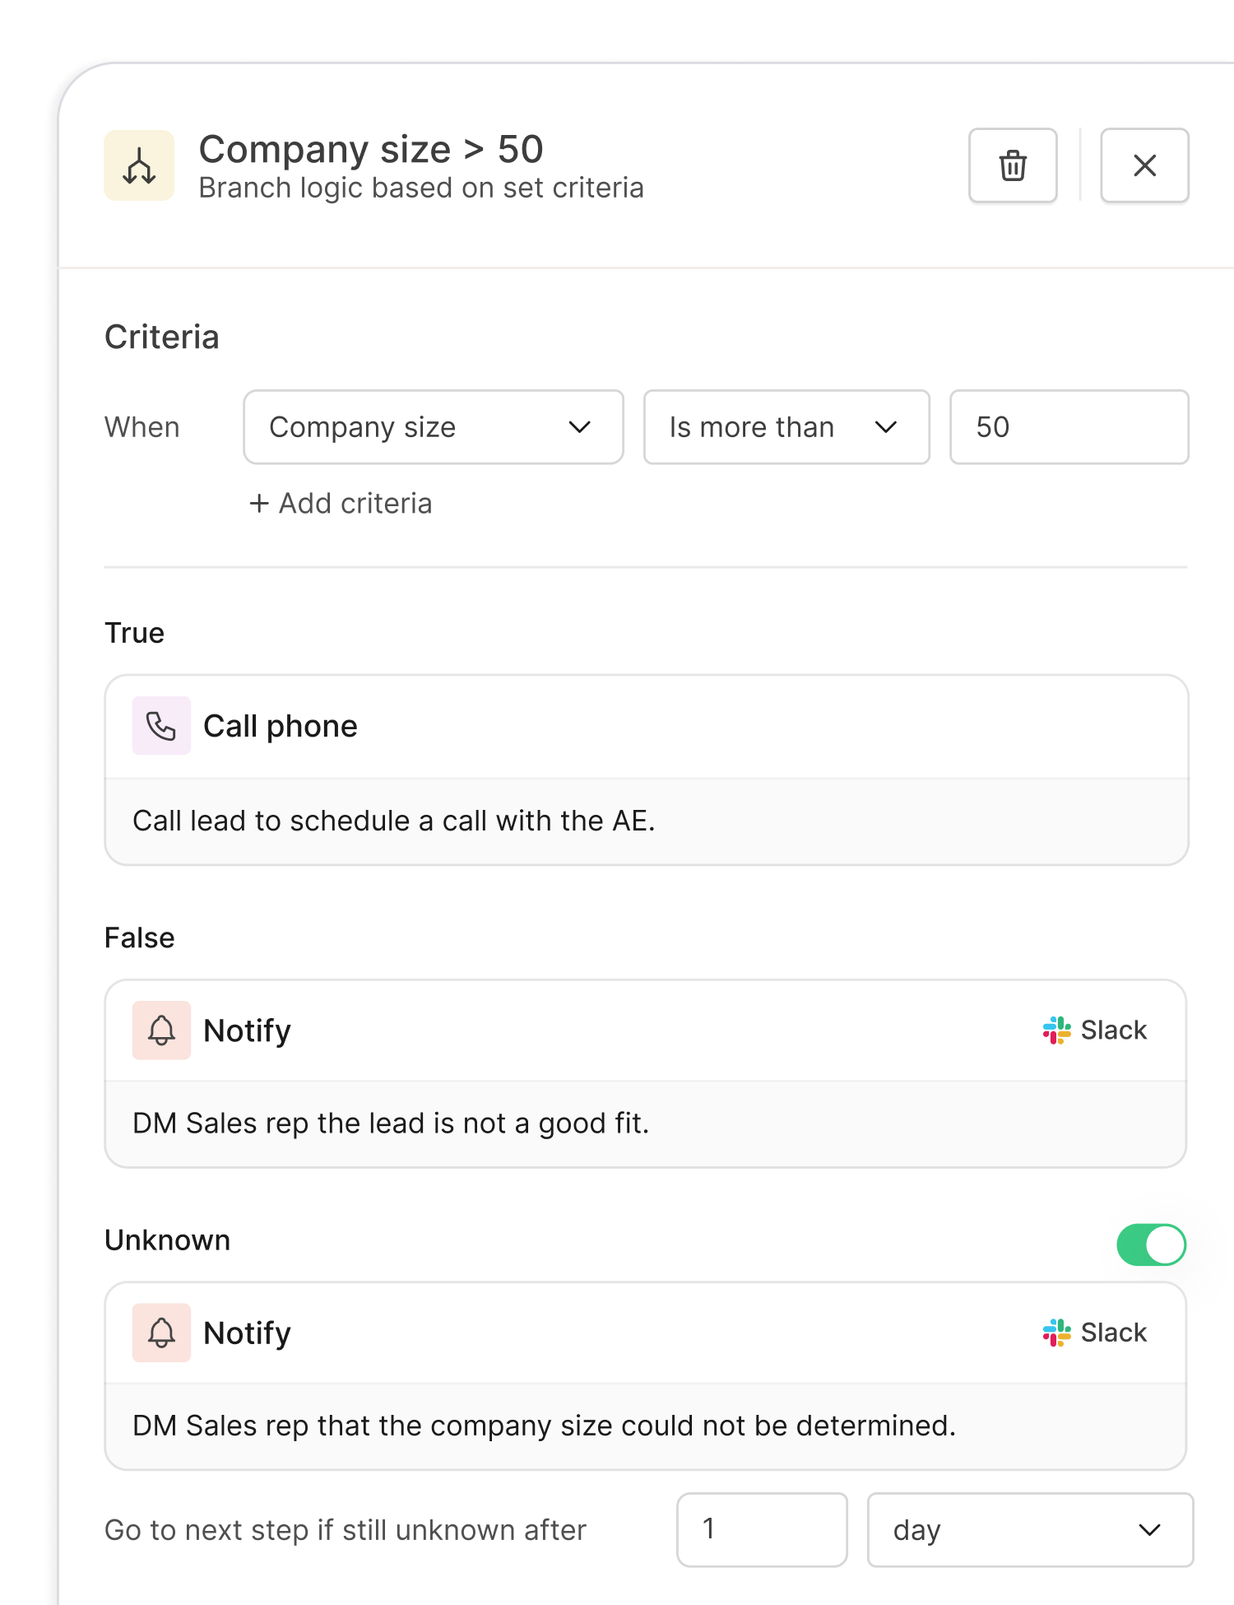Expand the day time unit dropdown

(x=1029, y=1530)
